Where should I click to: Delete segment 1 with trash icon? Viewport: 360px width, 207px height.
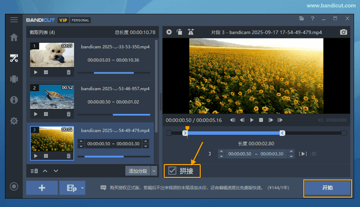click(69, 72)
